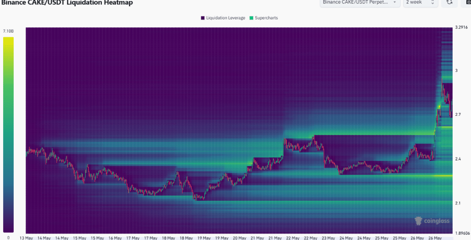Toggle Liquidation Leverage series visibility

(226, 18)
